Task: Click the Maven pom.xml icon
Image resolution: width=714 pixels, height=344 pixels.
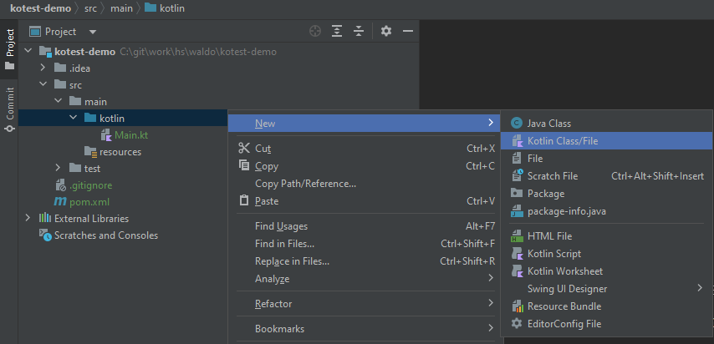Action: [x=60, y=201]
